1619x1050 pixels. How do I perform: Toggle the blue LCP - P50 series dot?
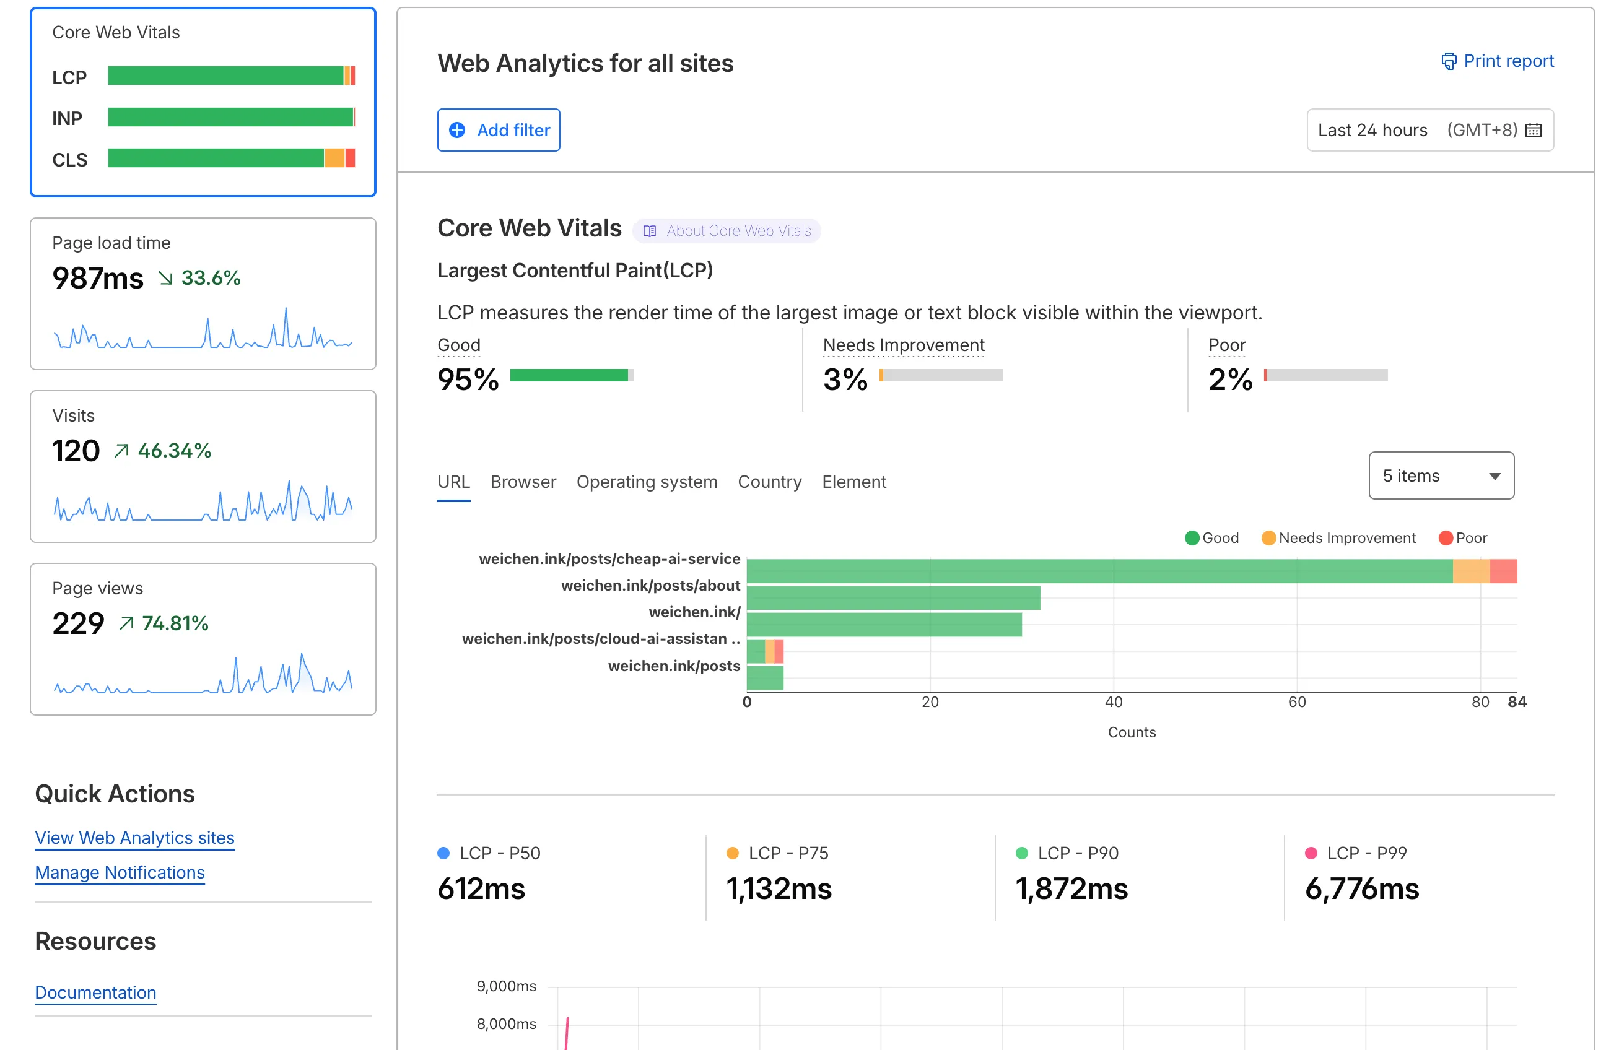coord(443,853)
